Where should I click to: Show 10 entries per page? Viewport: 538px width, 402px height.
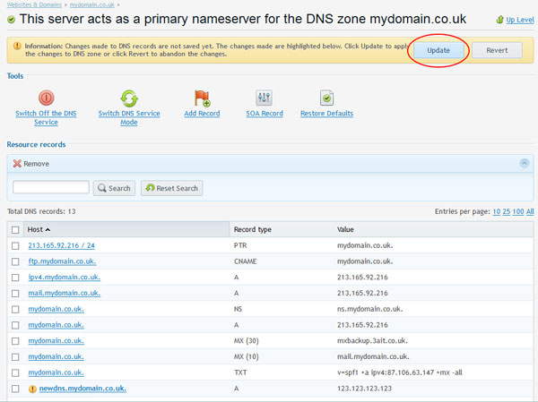pyautogui.click(x=496, y=211)
